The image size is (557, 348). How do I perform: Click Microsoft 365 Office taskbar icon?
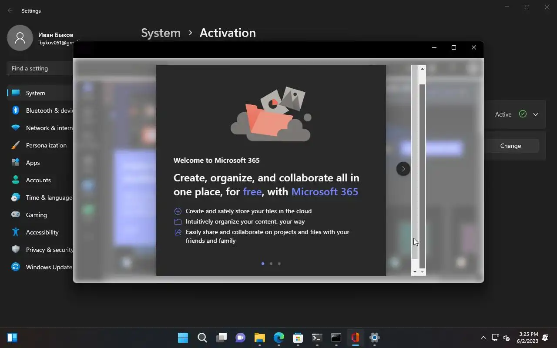coord(356,338)
